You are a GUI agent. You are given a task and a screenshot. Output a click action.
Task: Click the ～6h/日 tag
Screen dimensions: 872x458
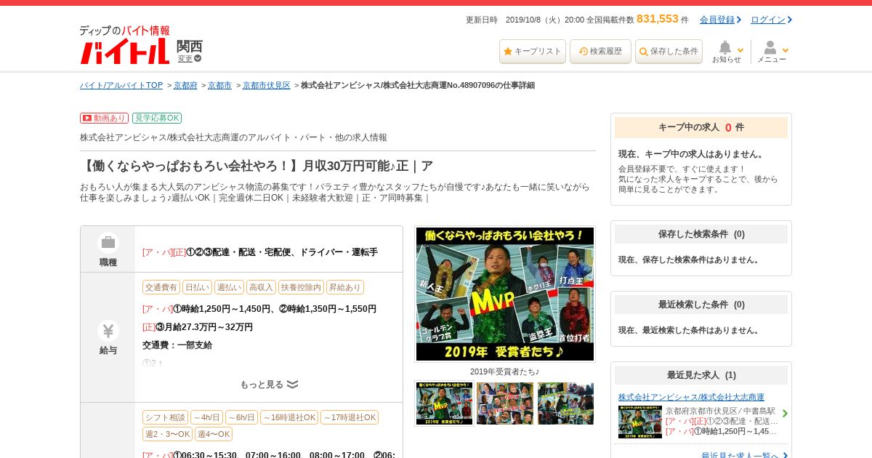point(241,417)
